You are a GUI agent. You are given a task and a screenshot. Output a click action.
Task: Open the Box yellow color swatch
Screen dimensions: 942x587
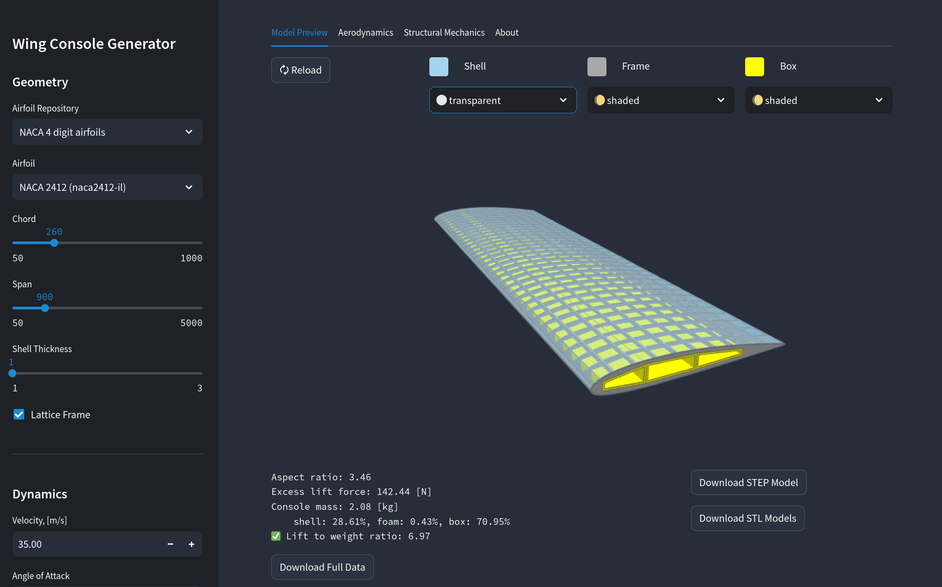tap(754, 67)
